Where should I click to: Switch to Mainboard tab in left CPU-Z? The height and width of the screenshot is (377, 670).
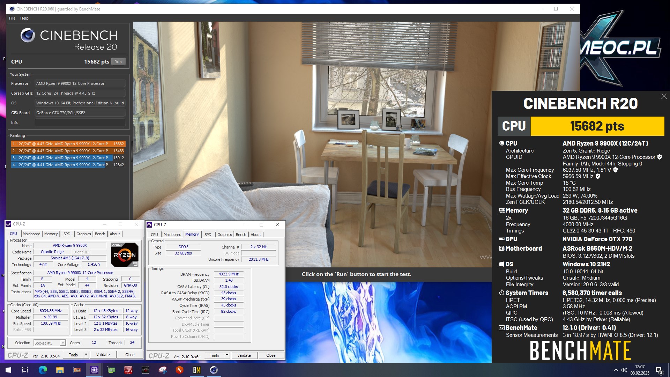[x=31, y=234]
